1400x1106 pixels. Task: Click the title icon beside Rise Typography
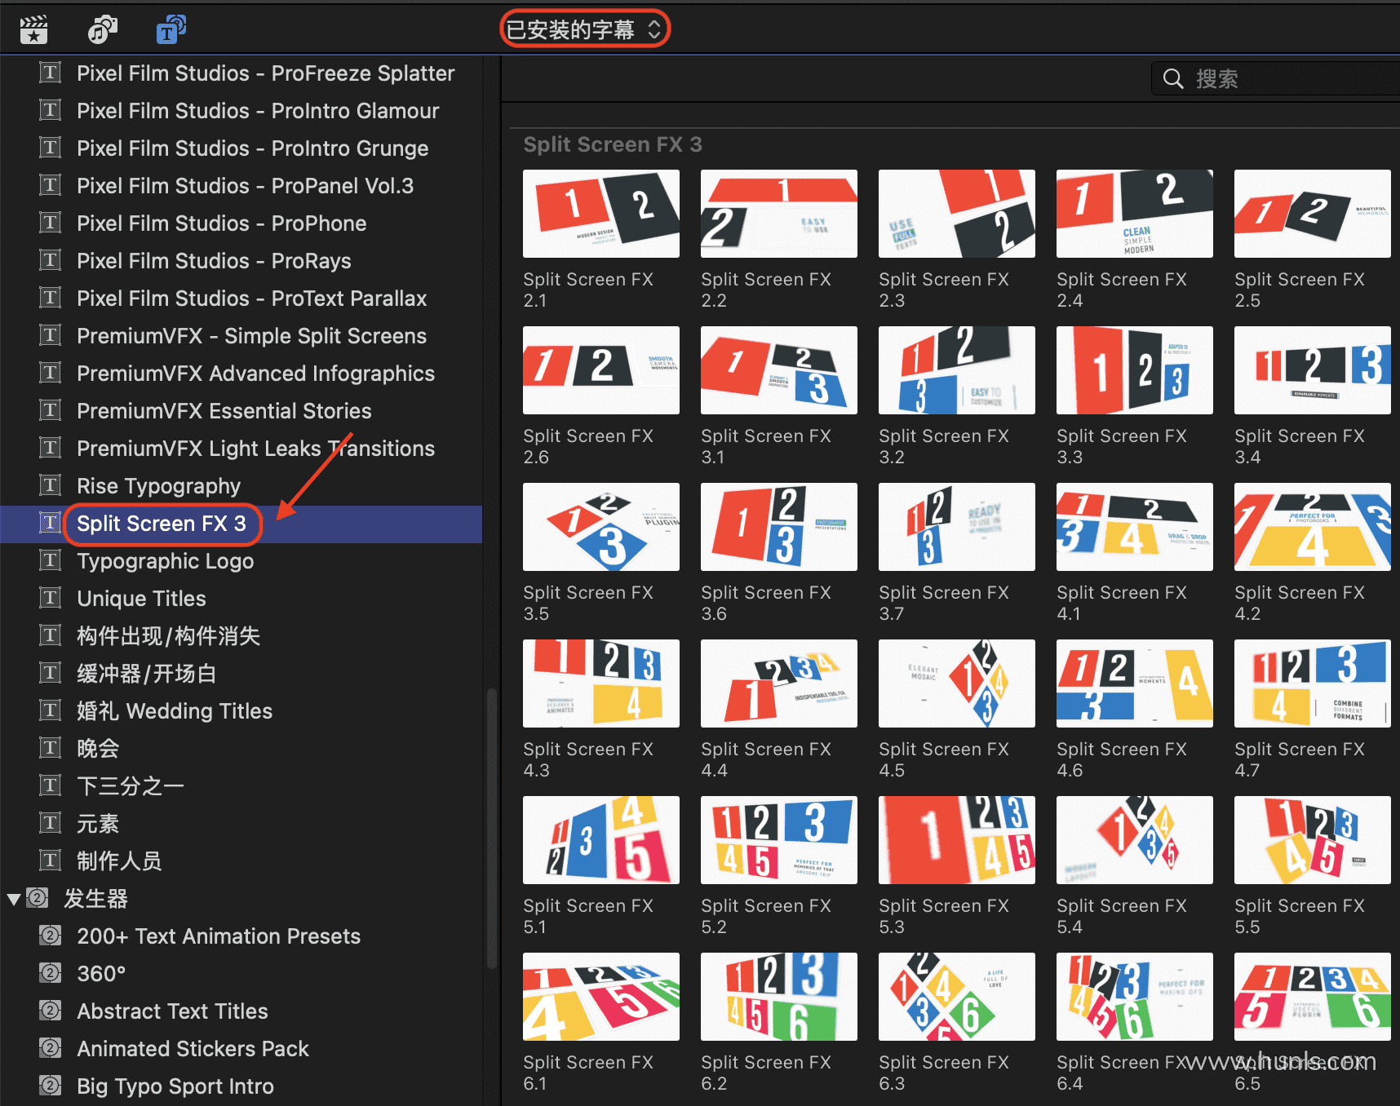51,485
